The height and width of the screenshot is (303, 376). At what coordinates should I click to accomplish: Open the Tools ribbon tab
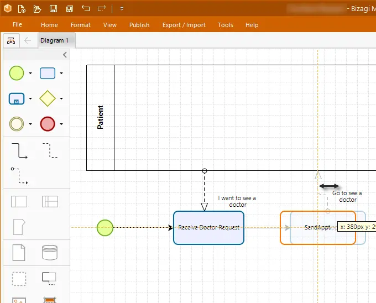point(226,25)
